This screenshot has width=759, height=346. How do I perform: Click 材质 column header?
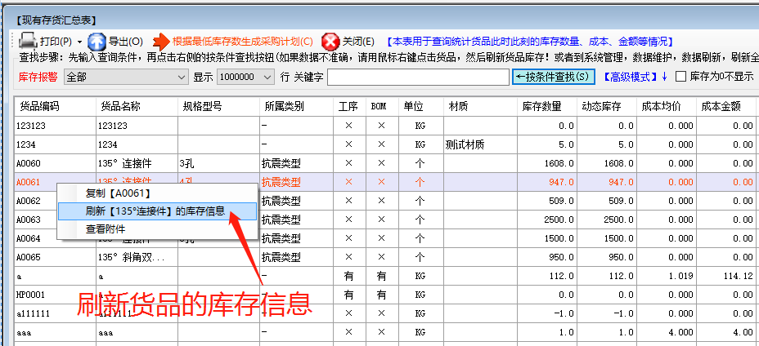[x=480, y=107]
